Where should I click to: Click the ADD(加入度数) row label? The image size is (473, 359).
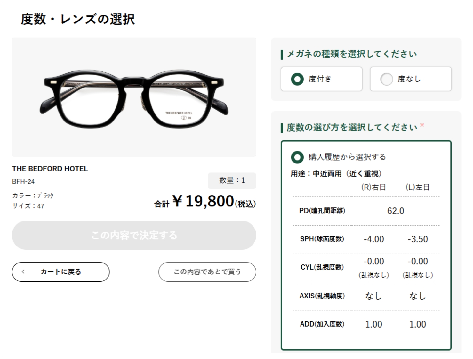point(322,324)
